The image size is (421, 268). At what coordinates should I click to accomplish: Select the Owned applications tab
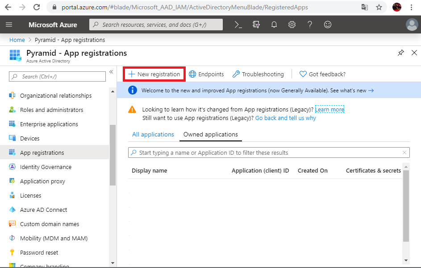[211, 134]
